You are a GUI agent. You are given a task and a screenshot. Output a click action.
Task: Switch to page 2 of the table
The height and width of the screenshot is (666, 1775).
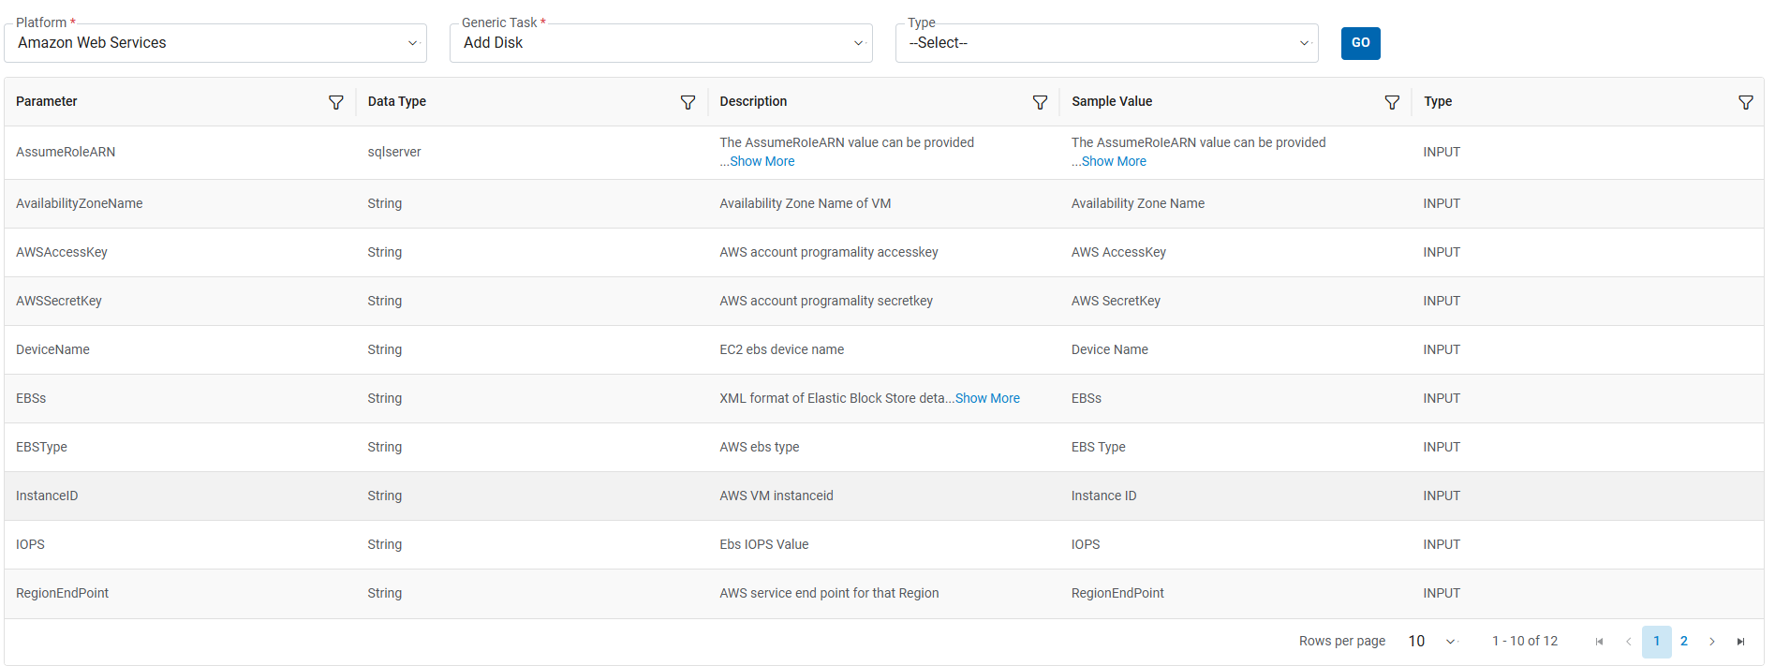point(1684,642)
